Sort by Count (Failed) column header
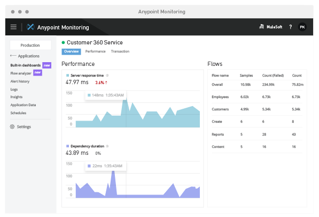Viewport: 319px width, 217px height. point(273,76)
